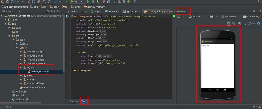This screenshot has height=109, width=262.
Task: Toggle zoom-to-fit in the preview toolbar
Action: [x=229, y=24]
